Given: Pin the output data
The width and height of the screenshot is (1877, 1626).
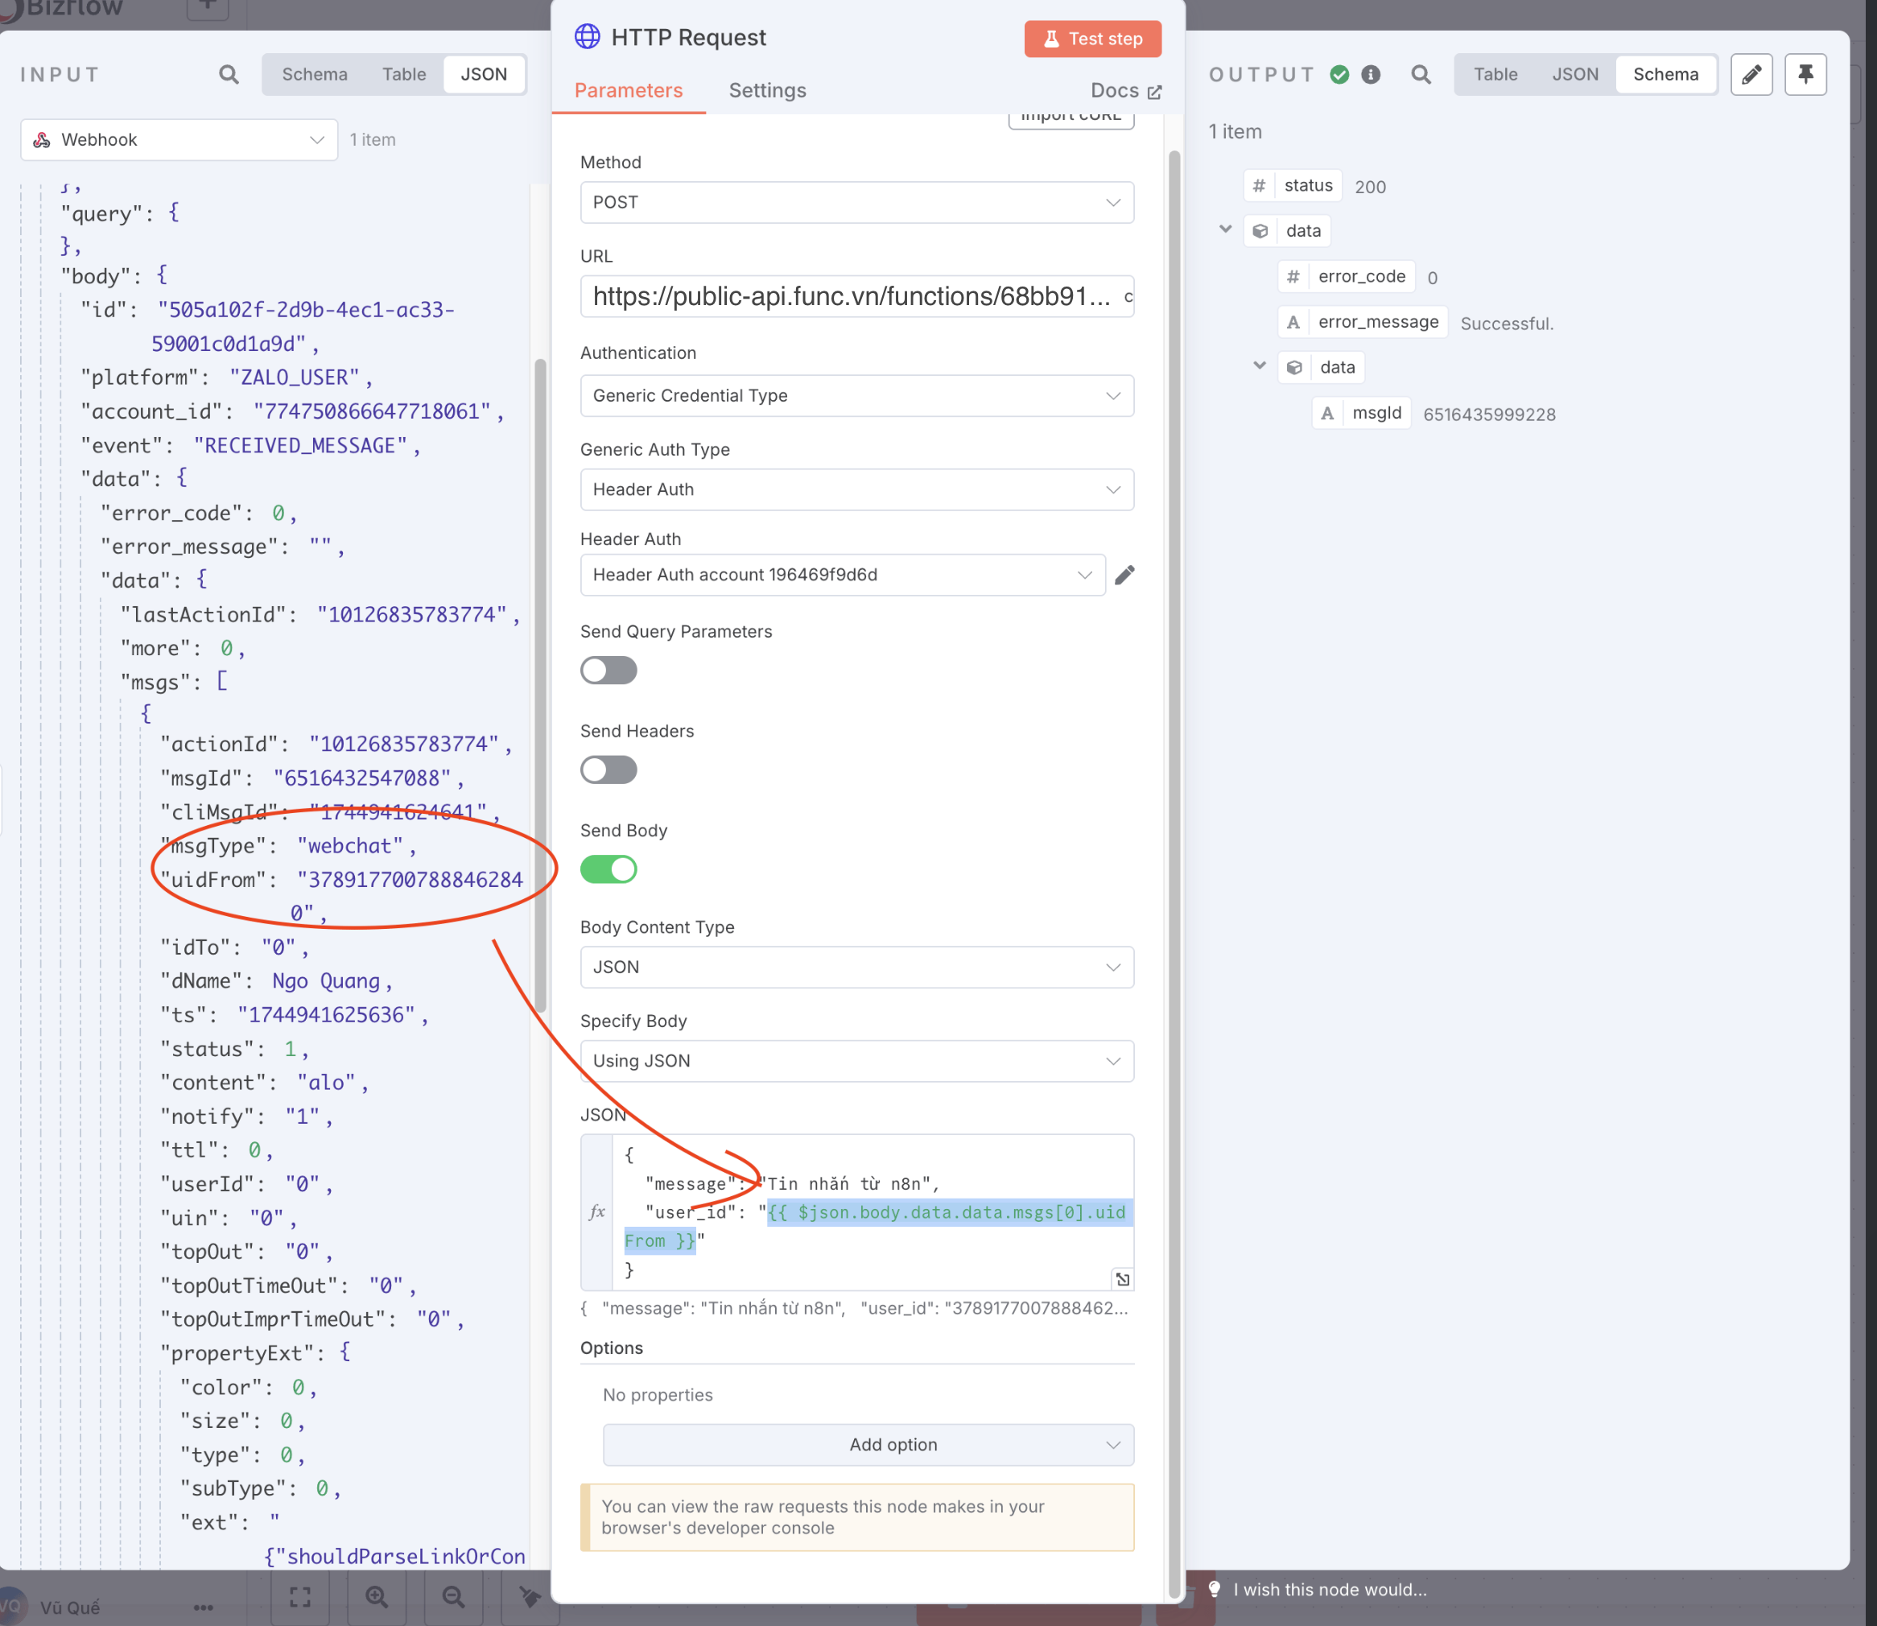Looking at the screenshot, I should 1805,74.
